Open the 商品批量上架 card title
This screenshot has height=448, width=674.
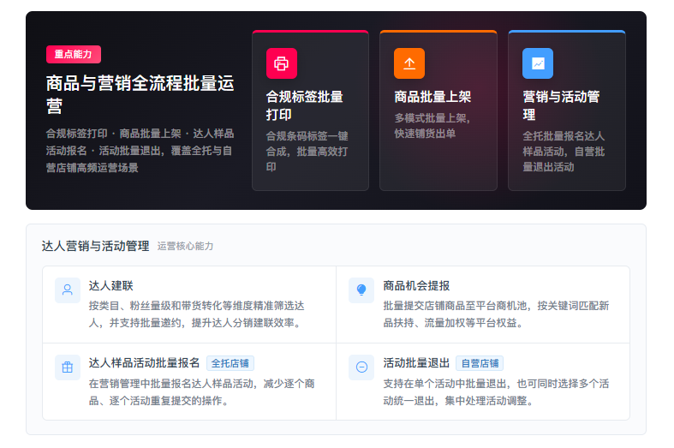432,97
